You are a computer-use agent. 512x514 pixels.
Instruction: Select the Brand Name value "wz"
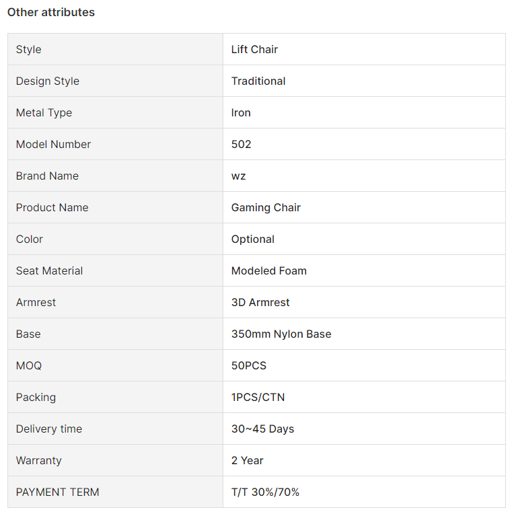pyautogui.click(x=238, y=176)
